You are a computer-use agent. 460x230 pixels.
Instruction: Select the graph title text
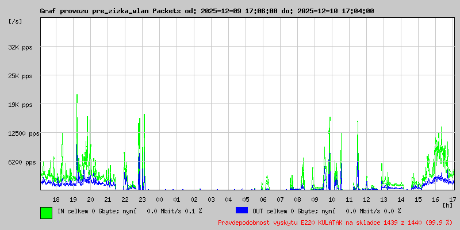pyautogui.click(x=207, y=11)
